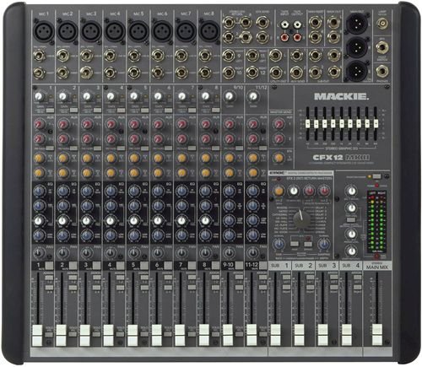Click channel 7 LOW EQ blue knob
Screen dimensions: 422x367
point(181,235)
